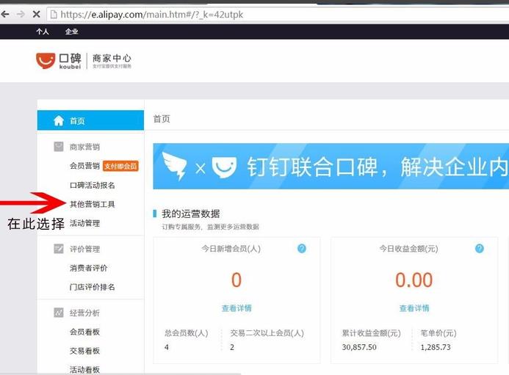Click the 商家营销 section icon
The height and width of the screenshot is (375, 509).
[59, 147]
